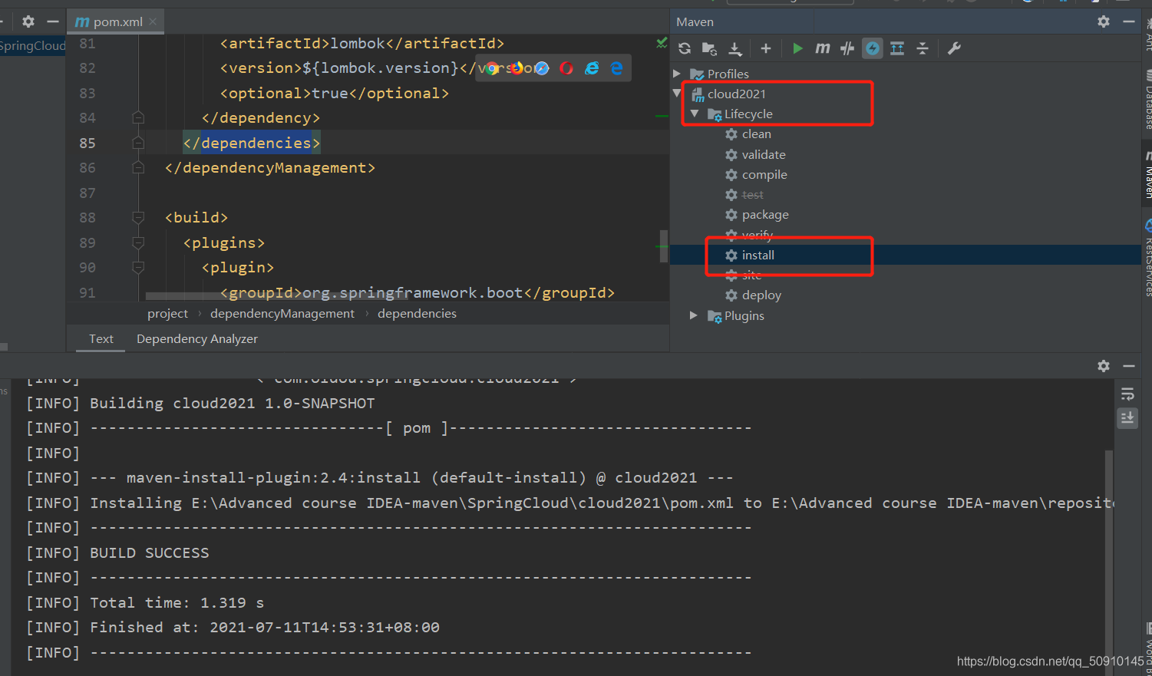
Task: Place cursor on '</dependencyManagement>' tag
Action: [x=270, y=167]
